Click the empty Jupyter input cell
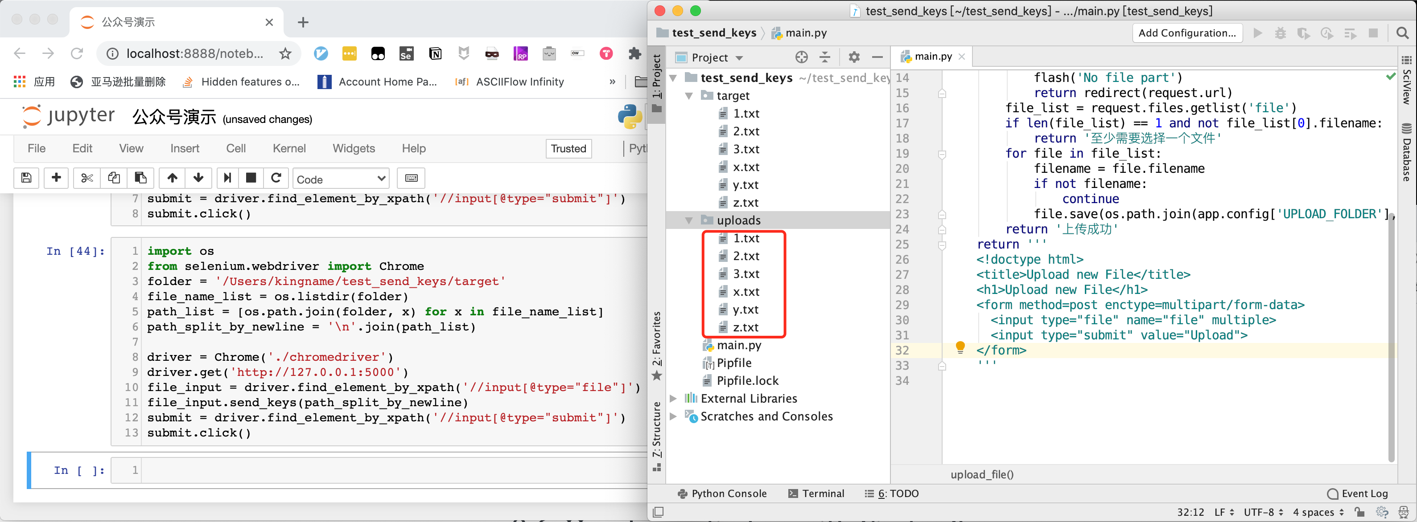1417x522 pixels. click(394, 470)
